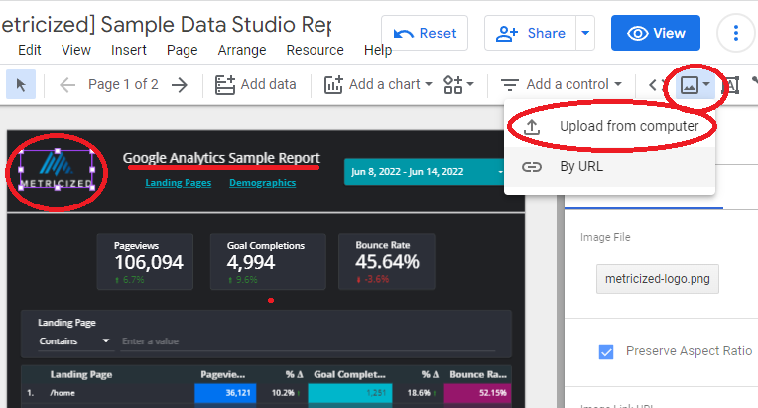The height and width of the screenshot is (408, 758).
Task: Click the 10.2% pageviews change cell
Action: 285,393
